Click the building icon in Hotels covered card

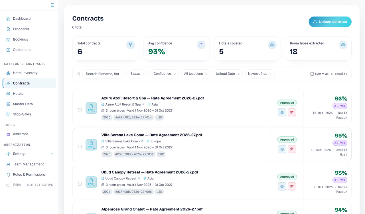tap(272, 45)
